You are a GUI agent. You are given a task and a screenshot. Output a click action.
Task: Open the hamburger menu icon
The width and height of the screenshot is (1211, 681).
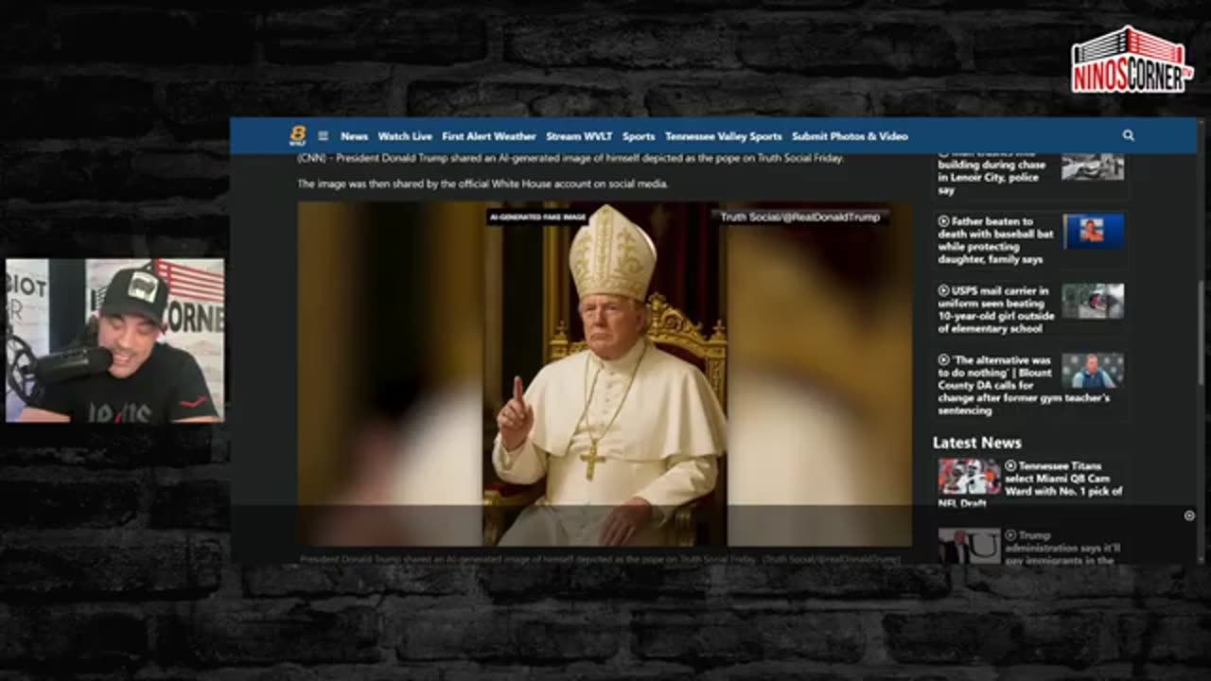pos(323,136)
